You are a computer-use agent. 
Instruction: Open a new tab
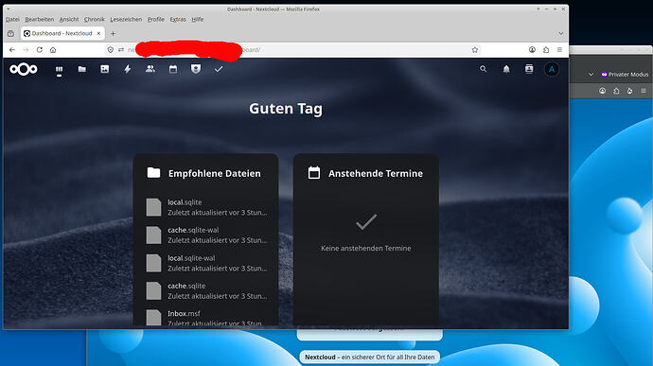[113, 33]
